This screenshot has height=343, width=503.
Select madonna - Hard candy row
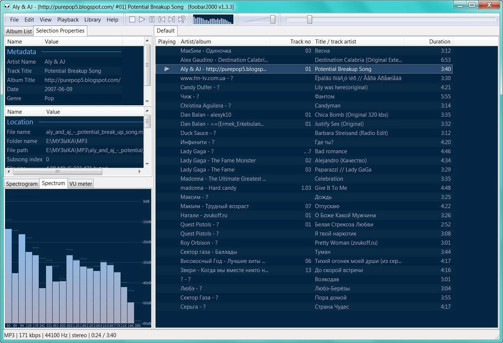tap(304, 188)
